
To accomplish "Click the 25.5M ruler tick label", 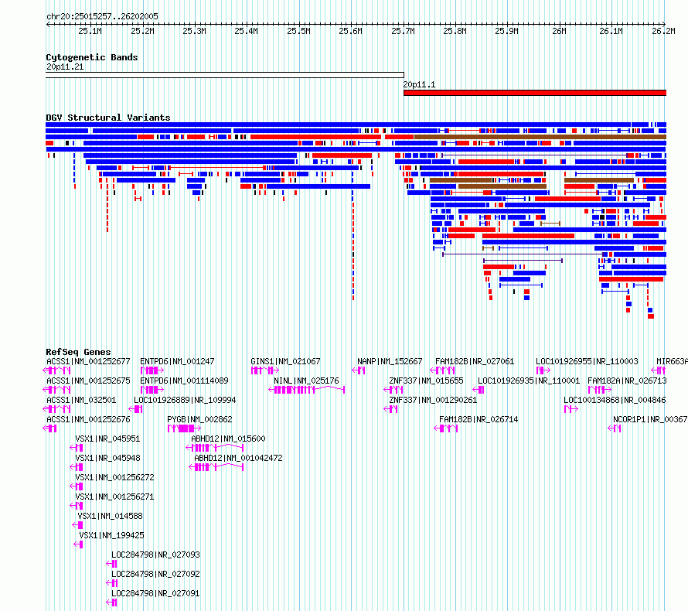I will click(298, 31).
